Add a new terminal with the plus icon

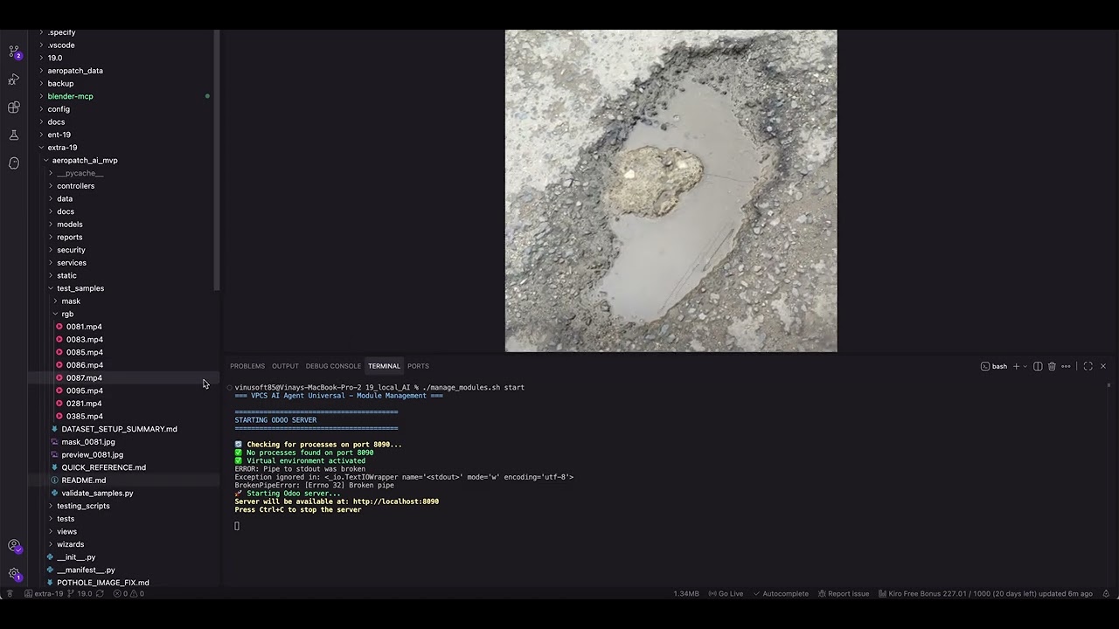[1016, 366]
